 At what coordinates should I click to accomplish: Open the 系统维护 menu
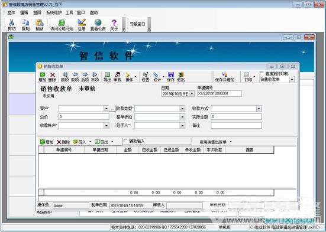(x=54, y=12)
